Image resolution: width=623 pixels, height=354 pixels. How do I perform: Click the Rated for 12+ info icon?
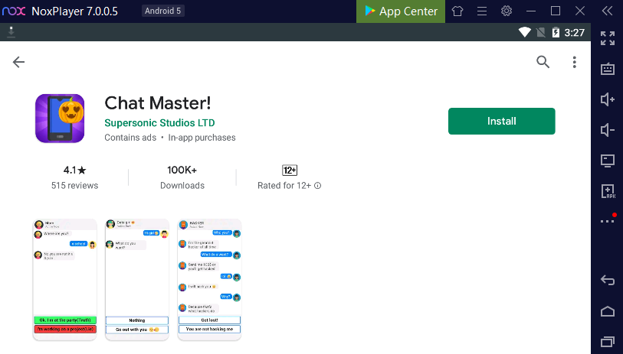318,186
